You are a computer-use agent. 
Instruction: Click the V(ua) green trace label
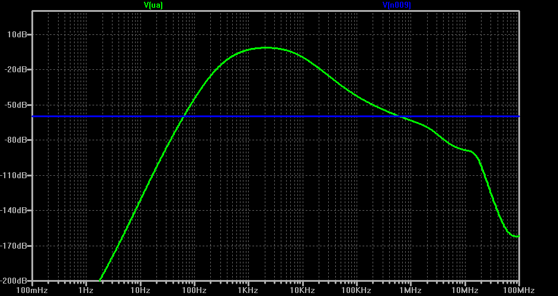[153, 5]
